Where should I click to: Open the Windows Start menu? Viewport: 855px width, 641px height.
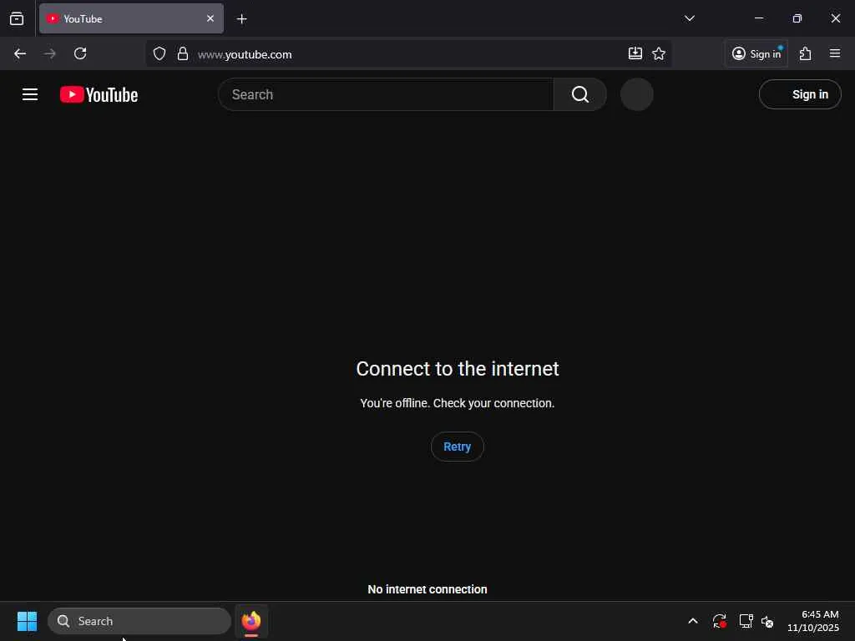[27, 621]
